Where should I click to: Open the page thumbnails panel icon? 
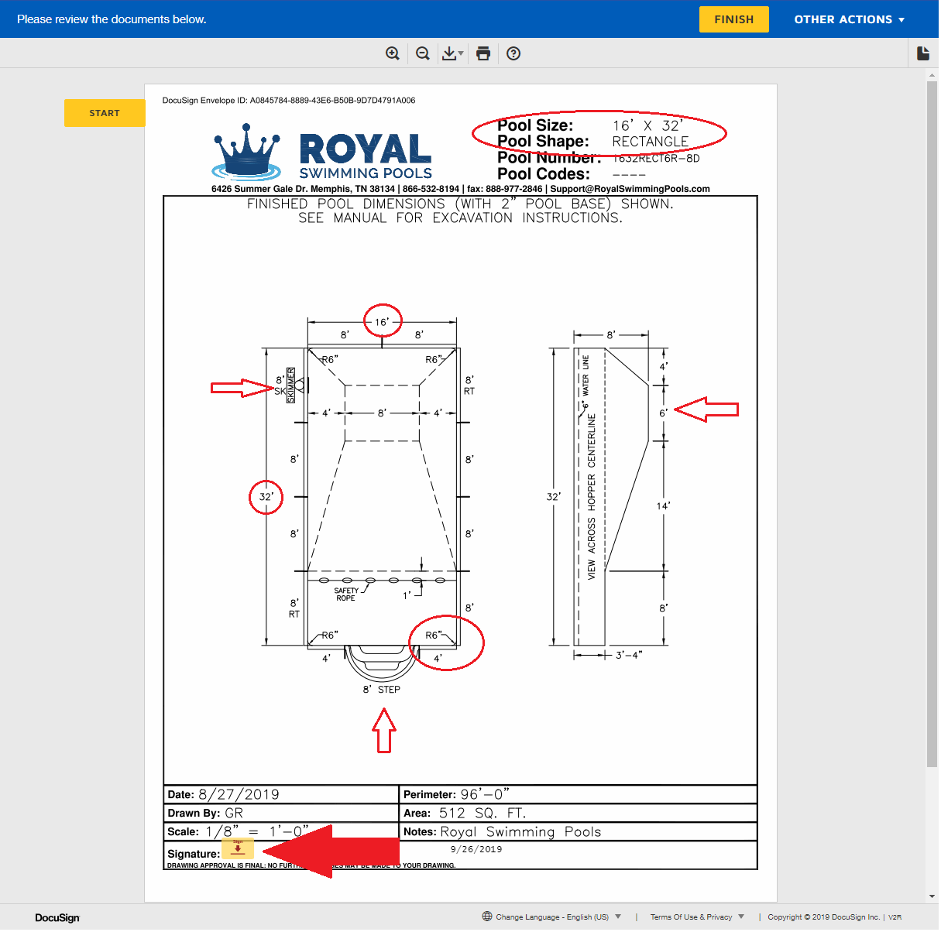point(923,52)
